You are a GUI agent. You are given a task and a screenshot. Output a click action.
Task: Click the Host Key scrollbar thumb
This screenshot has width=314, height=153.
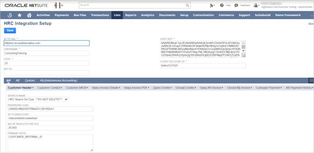coord(244,47)
